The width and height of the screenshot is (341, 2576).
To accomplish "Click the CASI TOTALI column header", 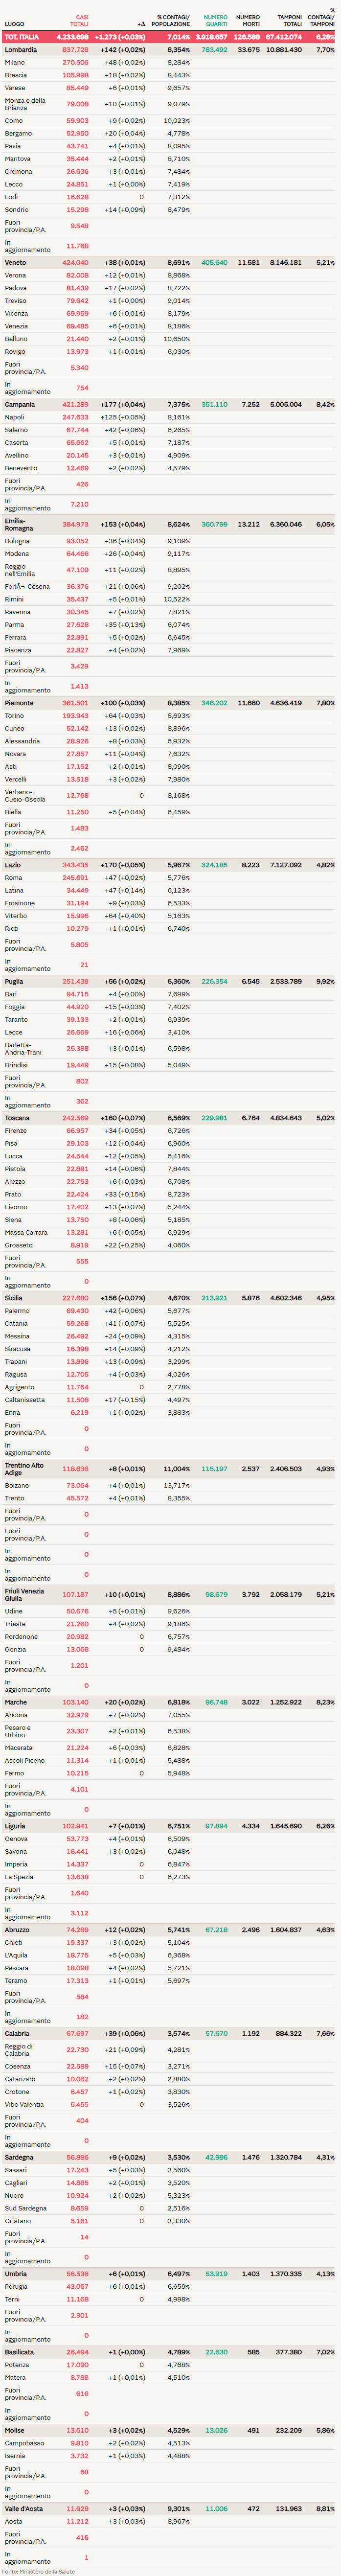I will coord(78,20).
